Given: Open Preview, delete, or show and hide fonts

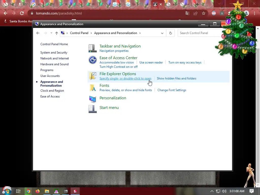Looking at the screenshot, I should click(x=126, y=90).
